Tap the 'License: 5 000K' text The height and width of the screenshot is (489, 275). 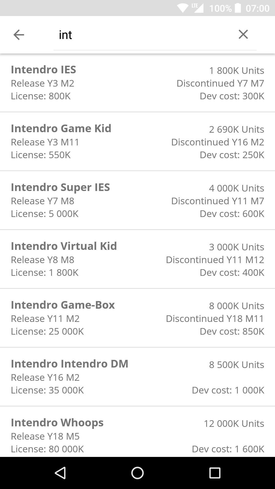coord(45,214)
